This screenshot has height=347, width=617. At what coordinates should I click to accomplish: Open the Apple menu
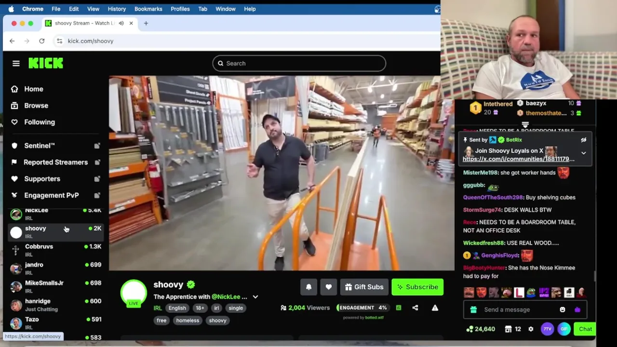point(11,9)
